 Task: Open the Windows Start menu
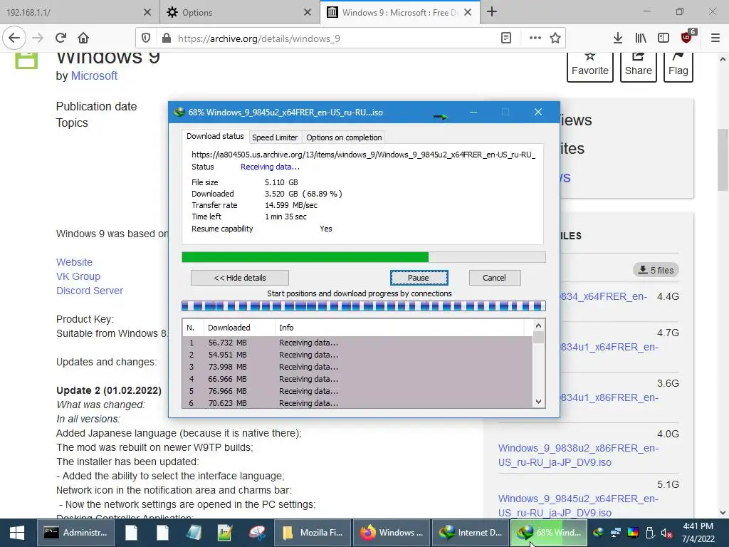coord(17,533)
